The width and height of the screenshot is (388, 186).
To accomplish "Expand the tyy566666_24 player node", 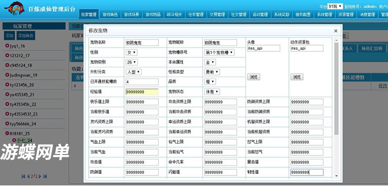I will pyautogui.click(x=7, y=124).
